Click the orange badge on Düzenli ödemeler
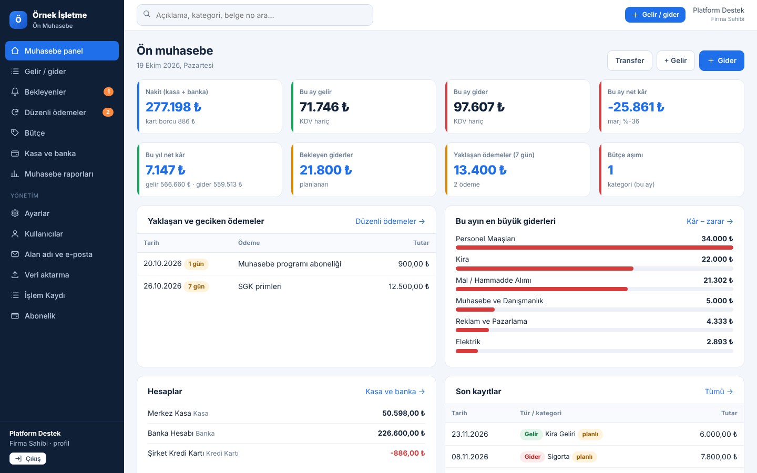 pos(108,112)
